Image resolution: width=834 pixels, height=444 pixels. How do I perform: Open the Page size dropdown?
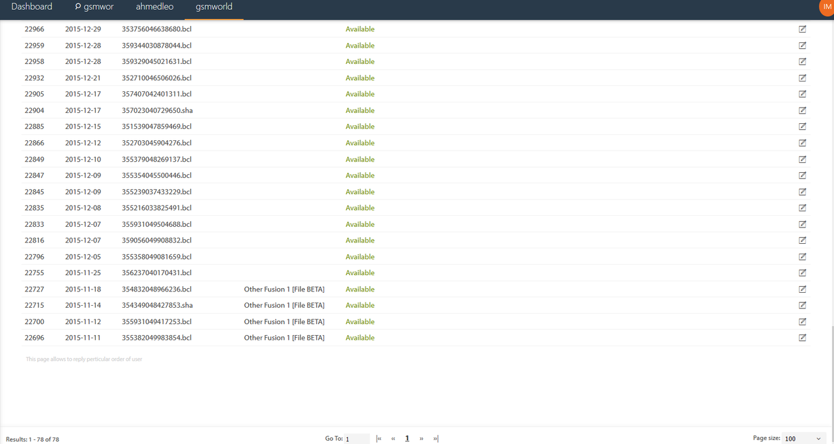tap(803, 439)
